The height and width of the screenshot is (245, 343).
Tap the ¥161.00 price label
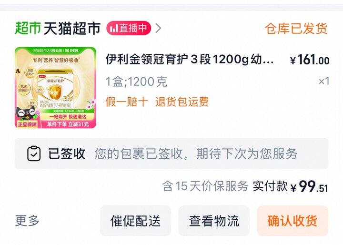(310, 60)
